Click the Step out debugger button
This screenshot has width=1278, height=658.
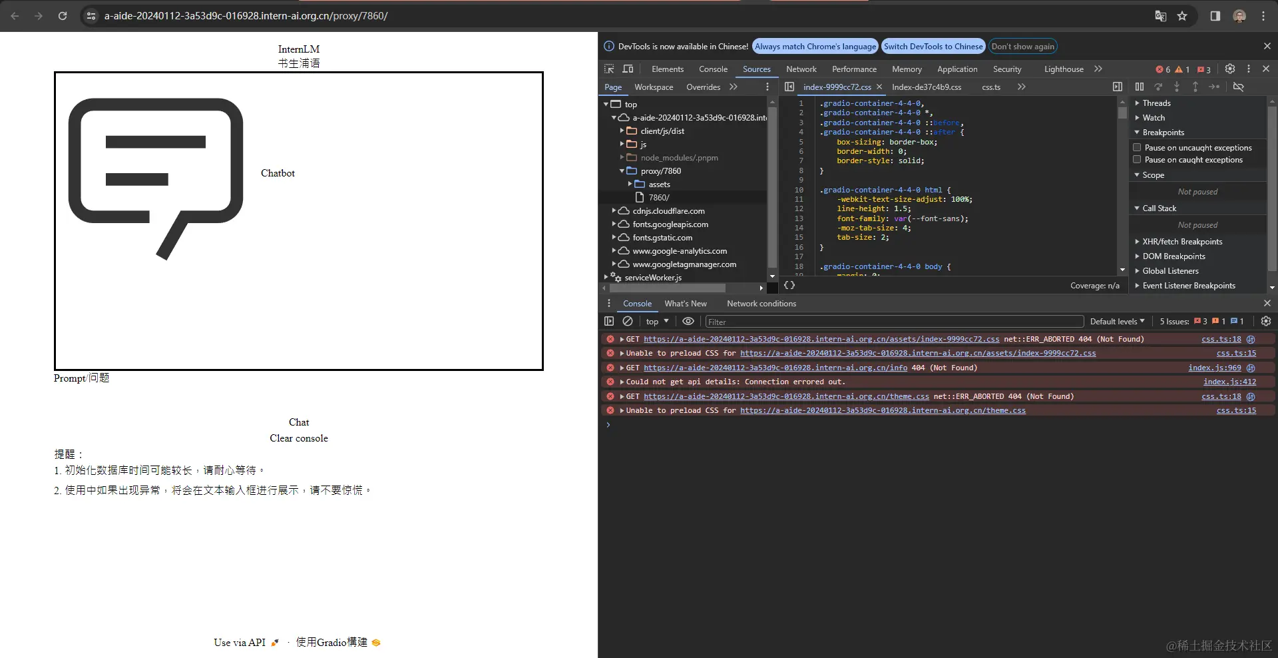click(1195, 87)
